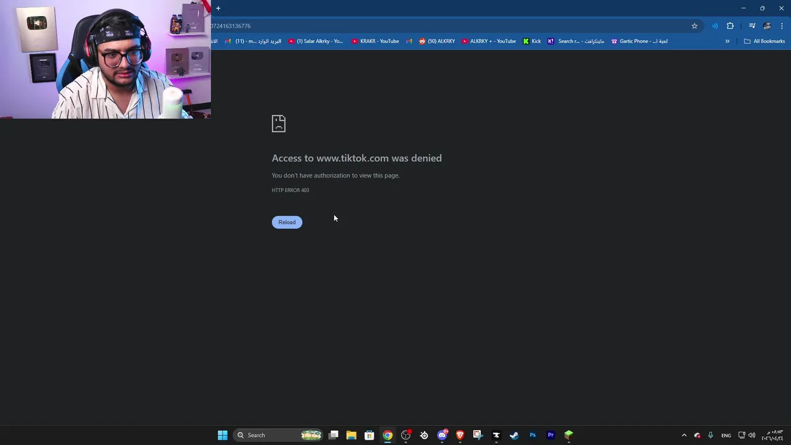Select the "Access to www.tiktok.com was denied" heading
The width and height of the screenshot is (791, 445).
[x=357, y=158]
